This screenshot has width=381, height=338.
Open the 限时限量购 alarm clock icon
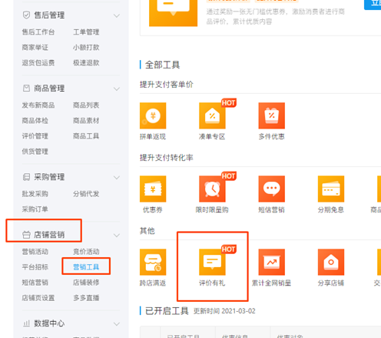point(212,189)
